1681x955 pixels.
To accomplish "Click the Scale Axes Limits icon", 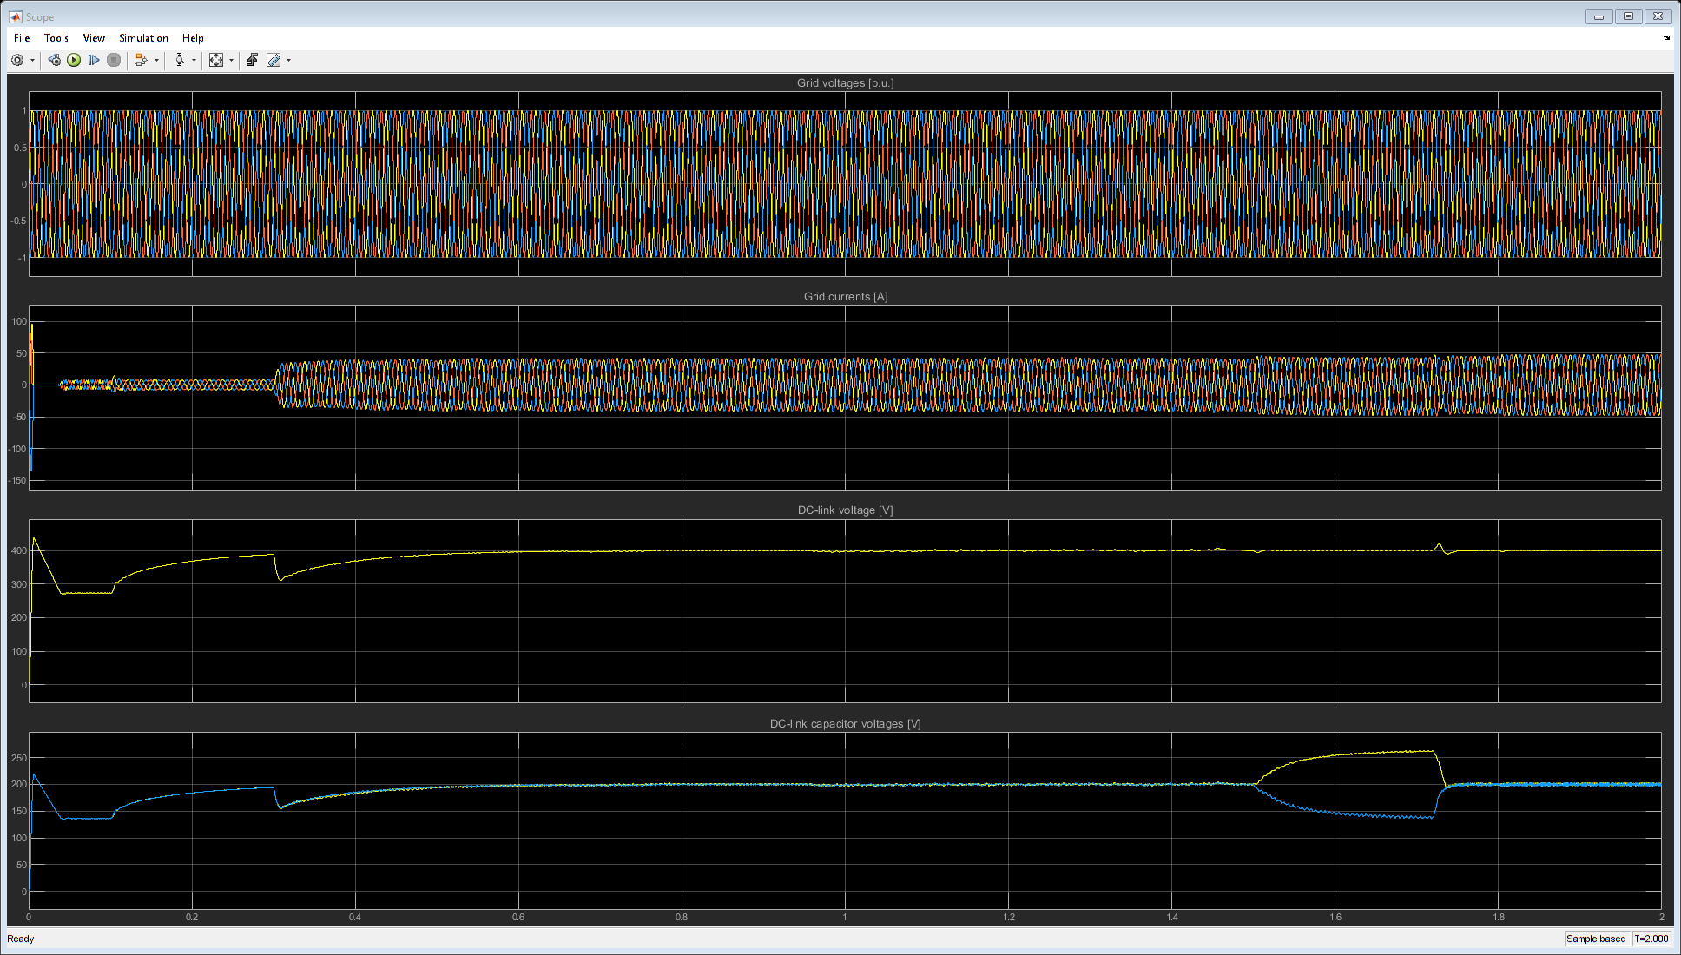I will coord(216,60).
